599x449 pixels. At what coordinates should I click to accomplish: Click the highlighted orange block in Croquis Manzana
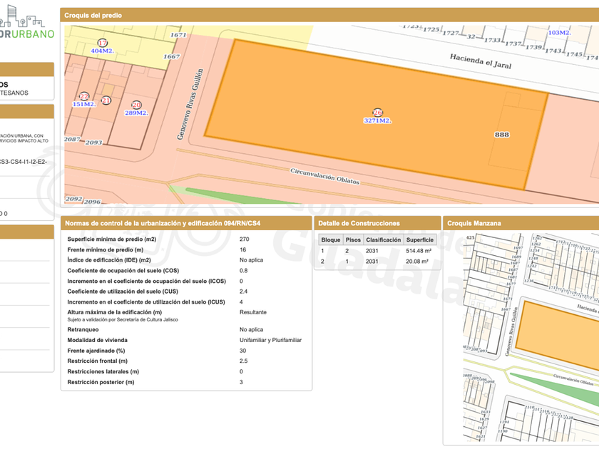(x=556, y=328)
